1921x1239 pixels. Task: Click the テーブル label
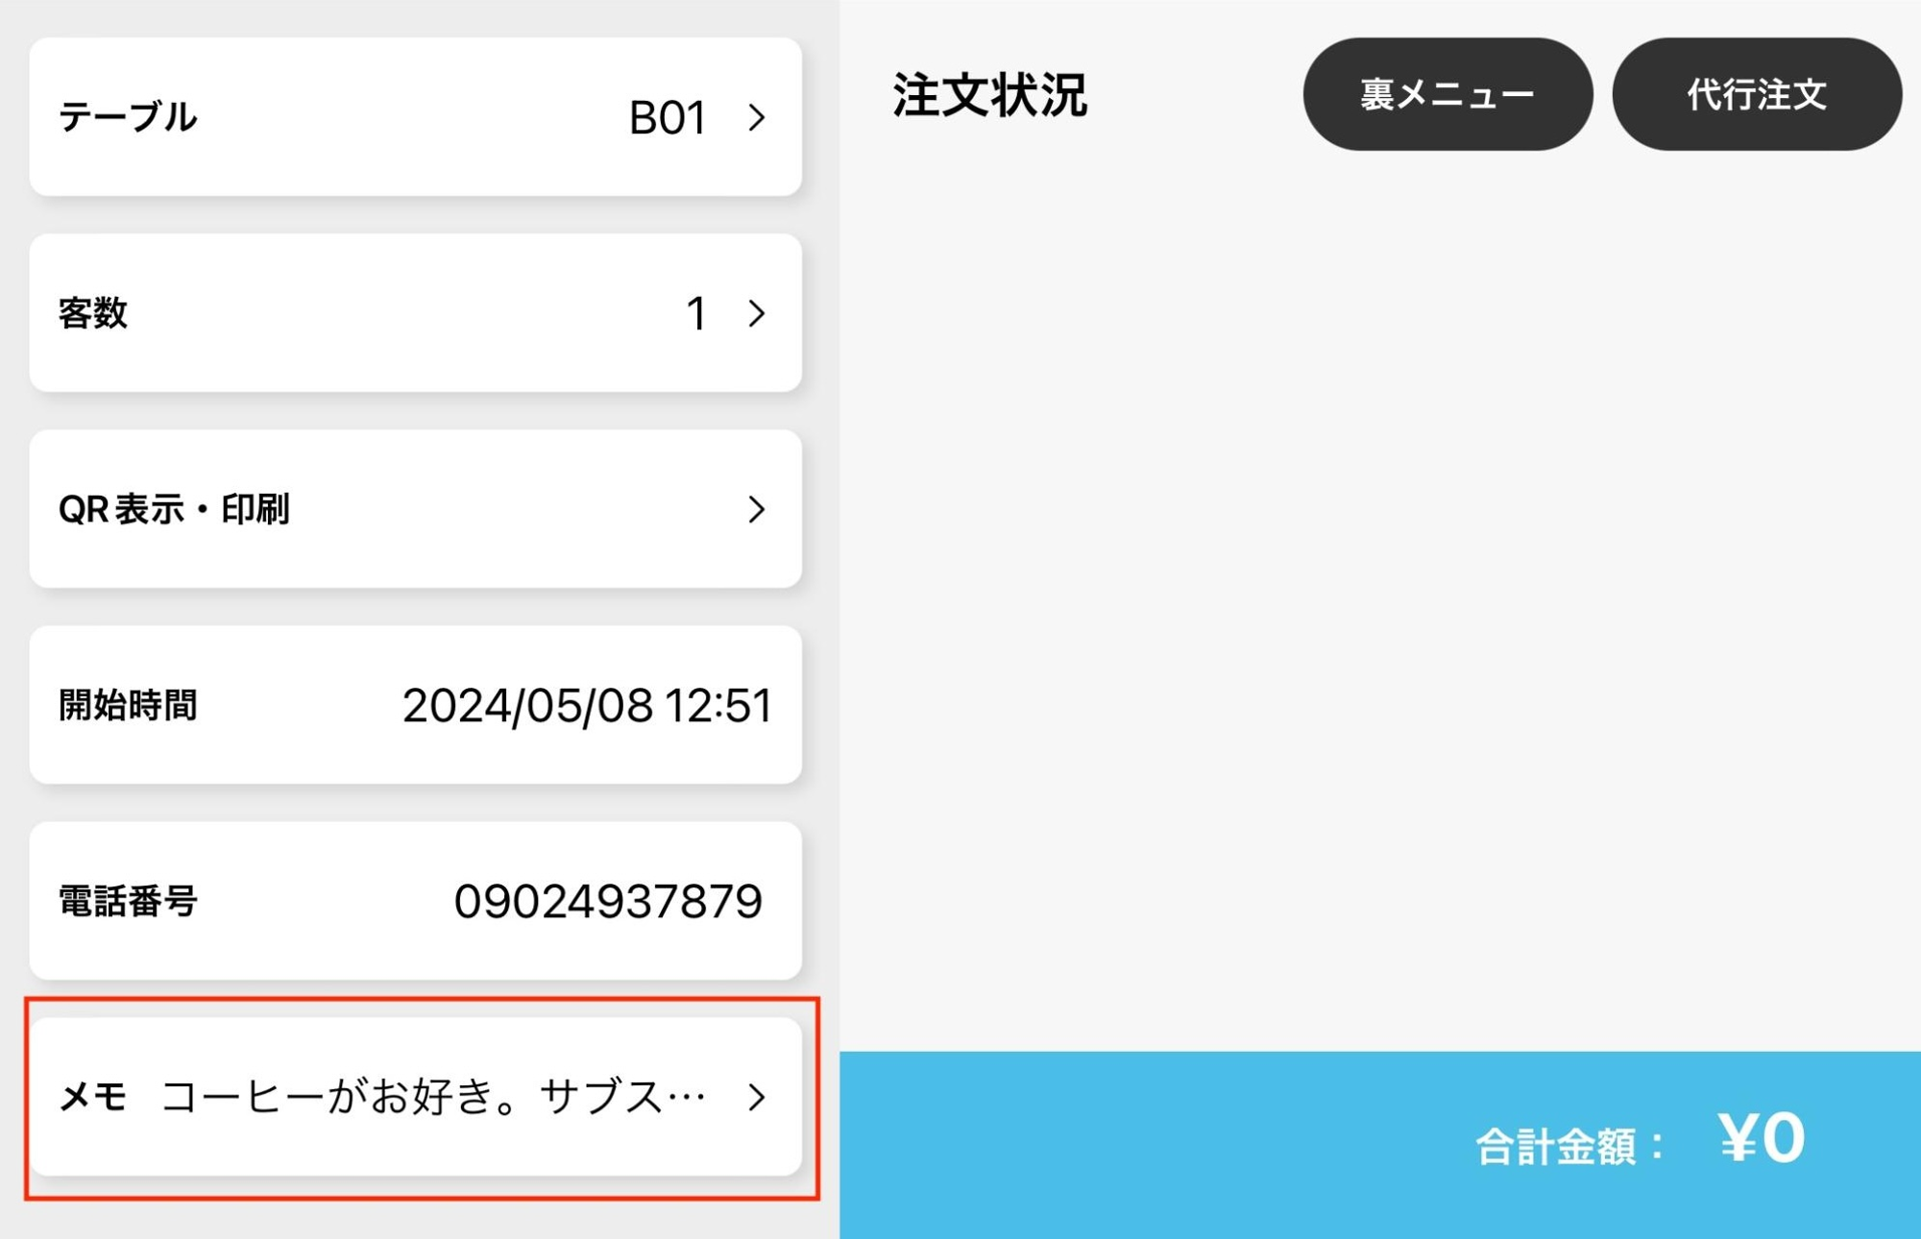point(128,117)
